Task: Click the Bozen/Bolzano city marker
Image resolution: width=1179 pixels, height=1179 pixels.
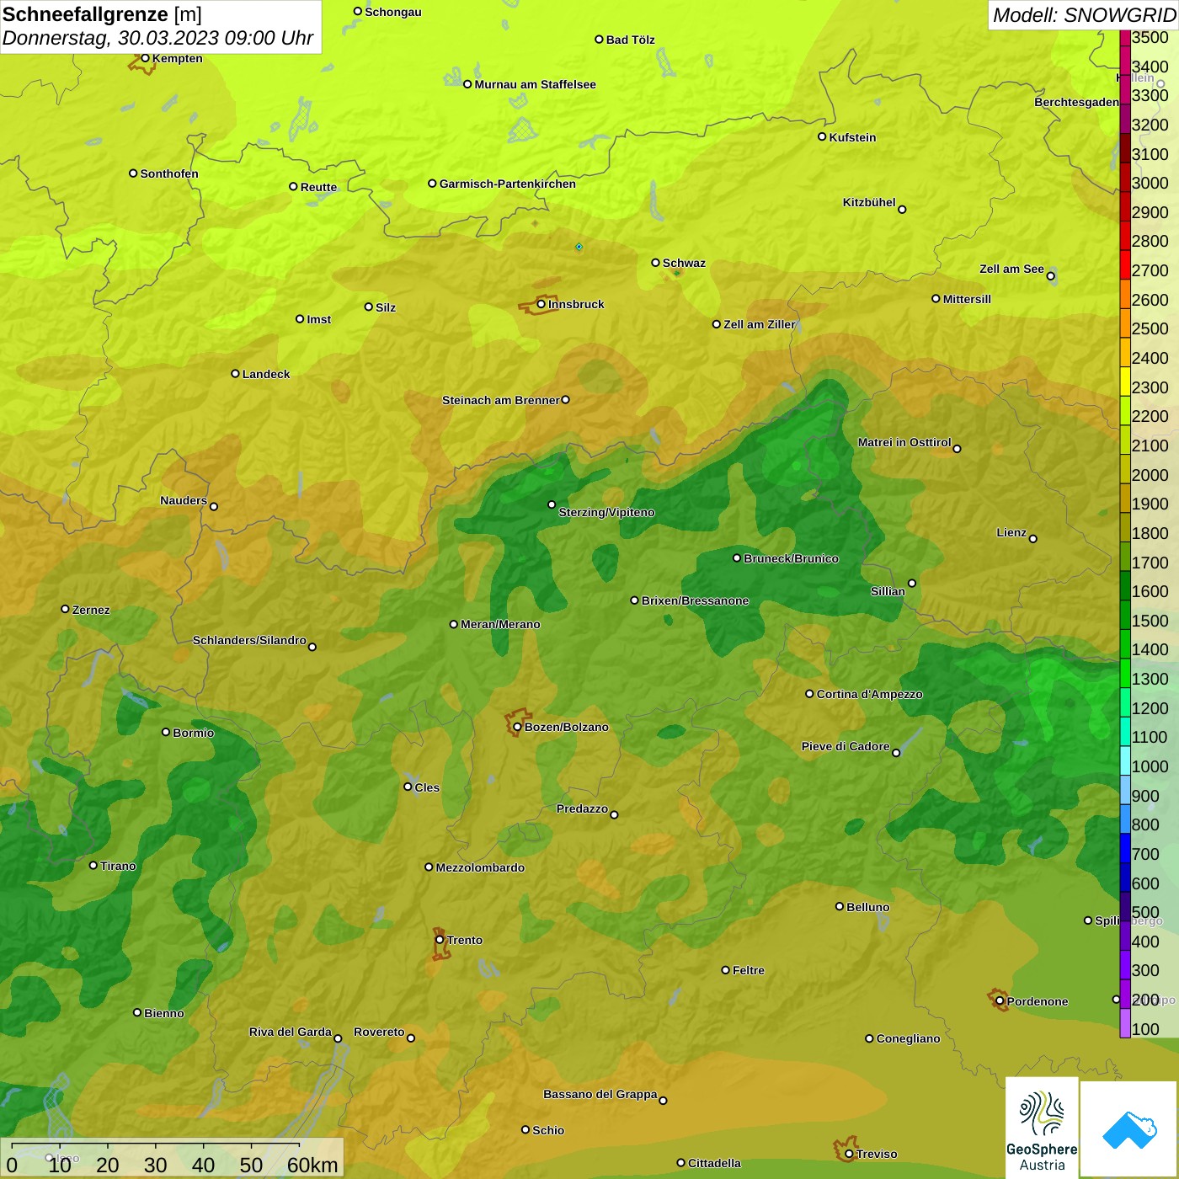Action: point(517,727)
